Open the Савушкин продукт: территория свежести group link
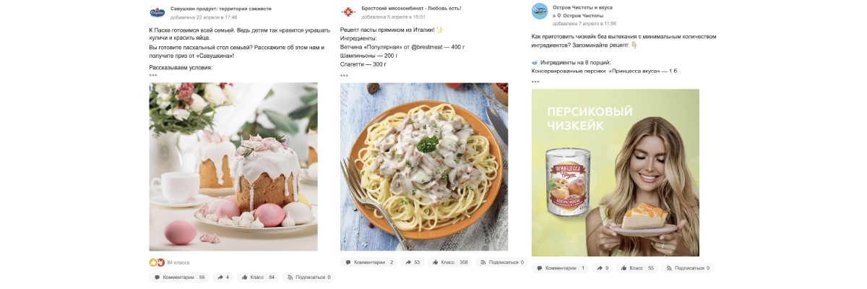This screenshot has width=867, height=289. (220, 8)
